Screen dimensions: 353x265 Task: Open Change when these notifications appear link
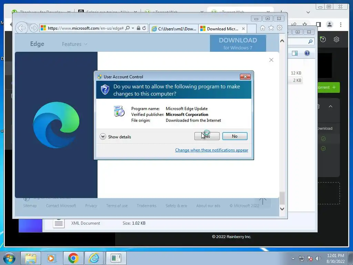click(212, 150)
